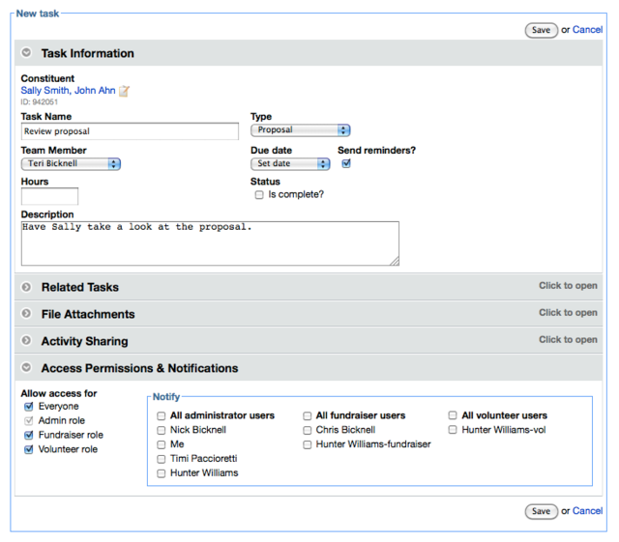
Task: Click the bottom Cancel link
Action: tap(587, 511)
